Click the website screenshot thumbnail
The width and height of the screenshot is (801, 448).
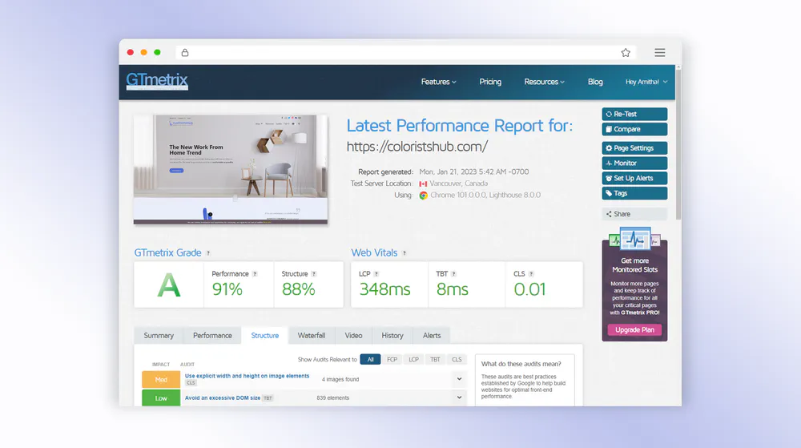[231, 170]
